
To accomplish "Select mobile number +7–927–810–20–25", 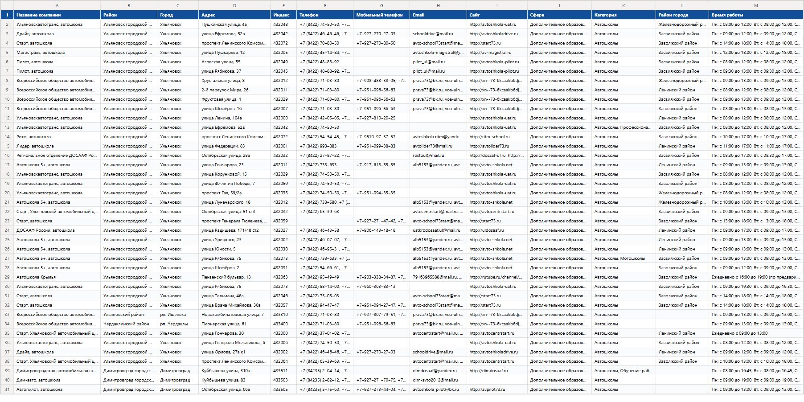I will [x=381, y=118].
